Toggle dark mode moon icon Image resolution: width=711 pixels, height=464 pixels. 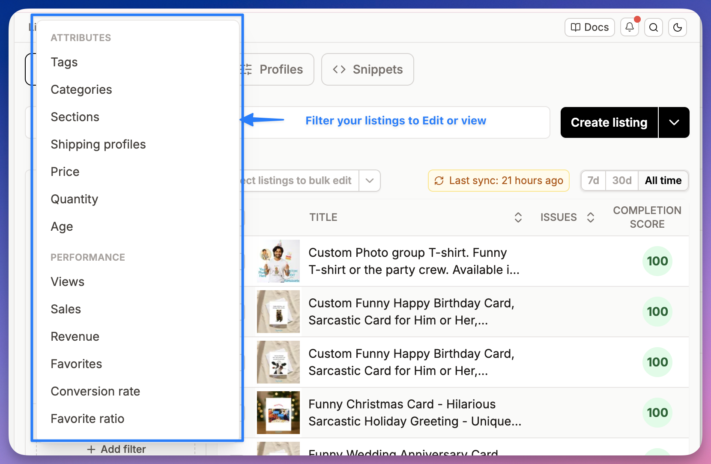[678, 27]
